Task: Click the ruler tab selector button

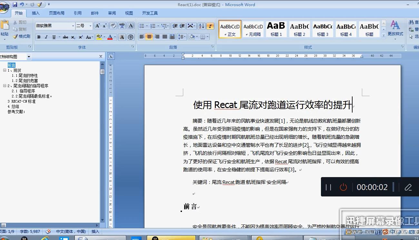Action: coord(111,56)
